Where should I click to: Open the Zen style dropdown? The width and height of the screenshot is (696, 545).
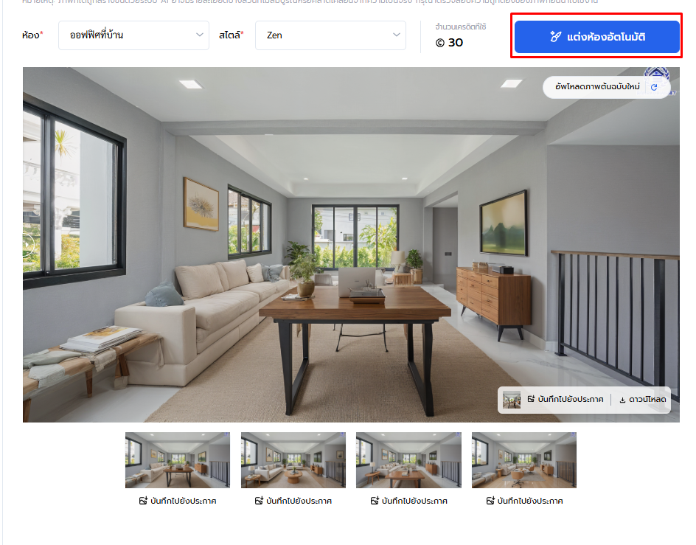click(330, 35)
